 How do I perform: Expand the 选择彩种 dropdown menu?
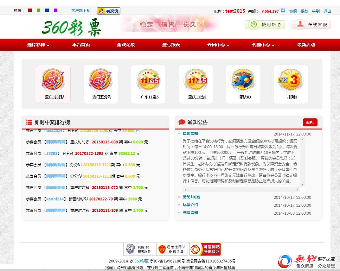(38, 45)
